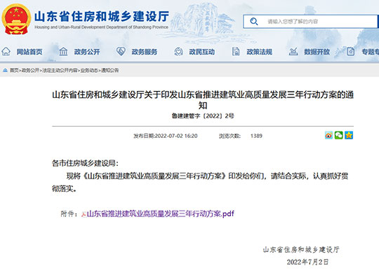Click the search magnifier icon

pos(254,22)
